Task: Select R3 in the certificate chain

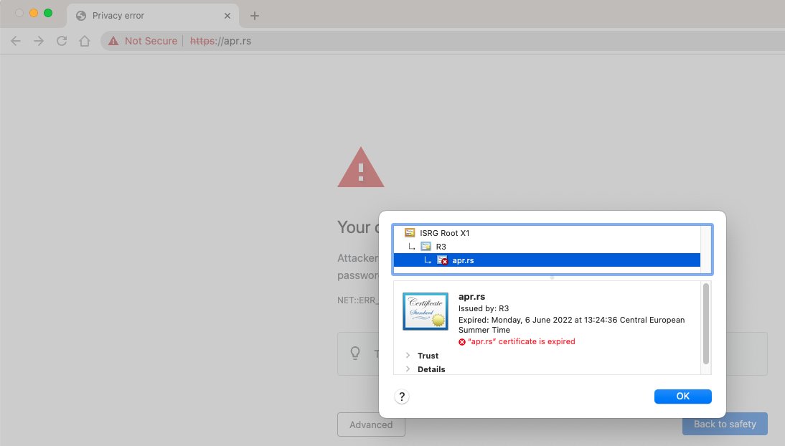Action: click(547, 246)
